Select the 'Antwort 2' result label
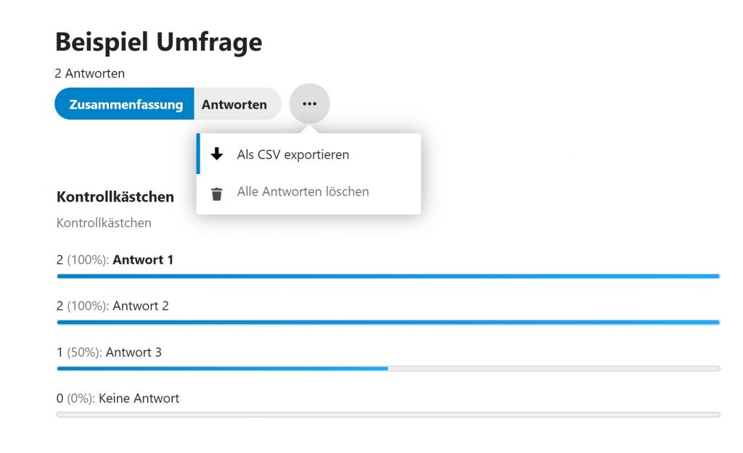Image resolution: width=743 pixels, height=453 pixels. tap(141, 306)
